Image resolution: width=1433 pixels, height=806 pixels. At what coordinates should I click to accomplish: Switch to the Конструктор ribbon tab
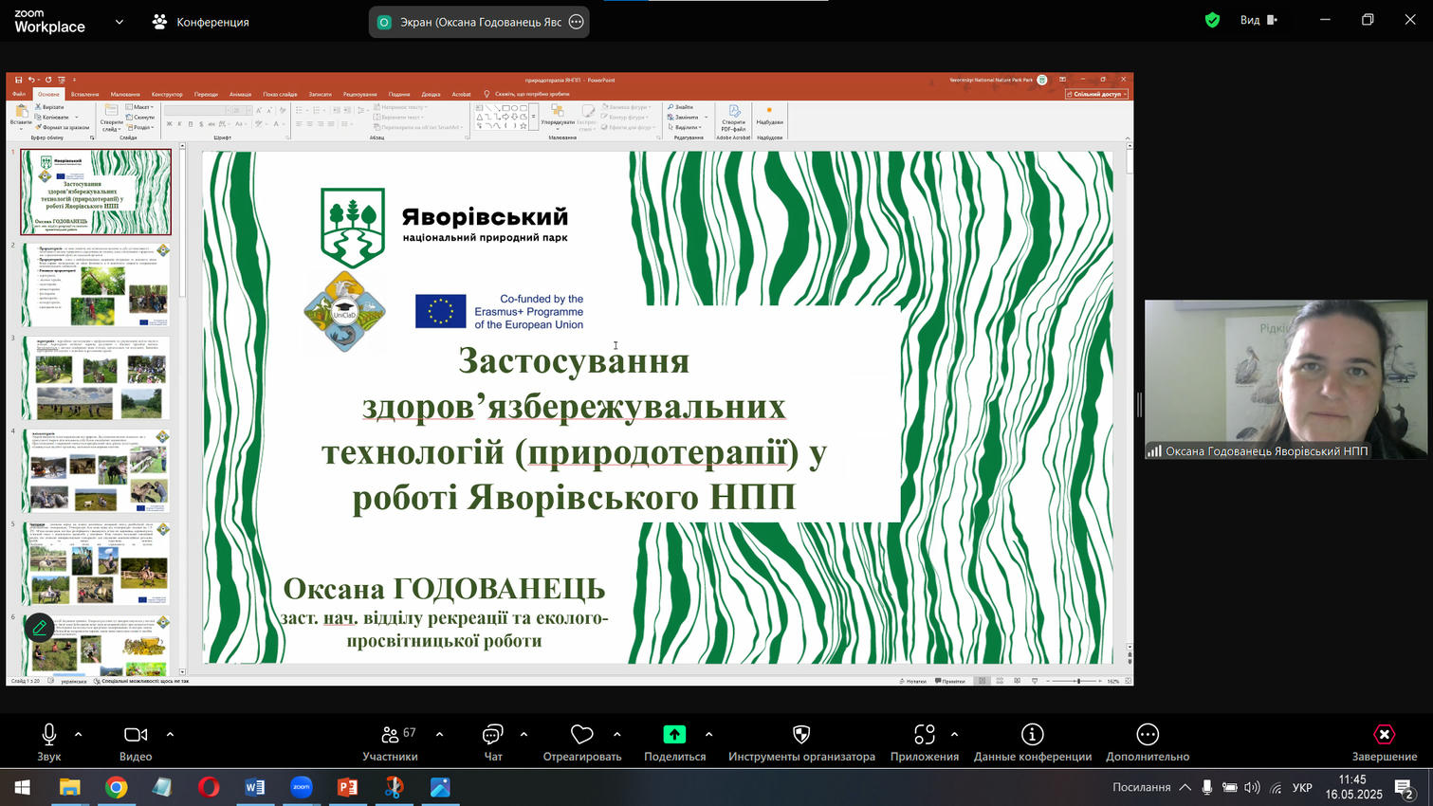point(167,94)
